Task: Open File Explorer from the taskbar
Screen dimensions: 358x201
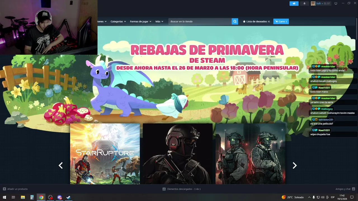Action: [x=23, y=197]
